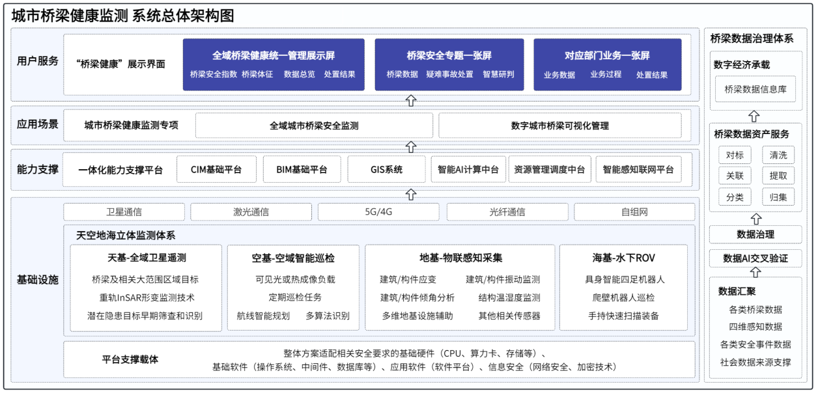Open the 数据AI交叉验证 box
Image resolution: width=818 pixels, height=395 pixels.
tap(755, 258)
